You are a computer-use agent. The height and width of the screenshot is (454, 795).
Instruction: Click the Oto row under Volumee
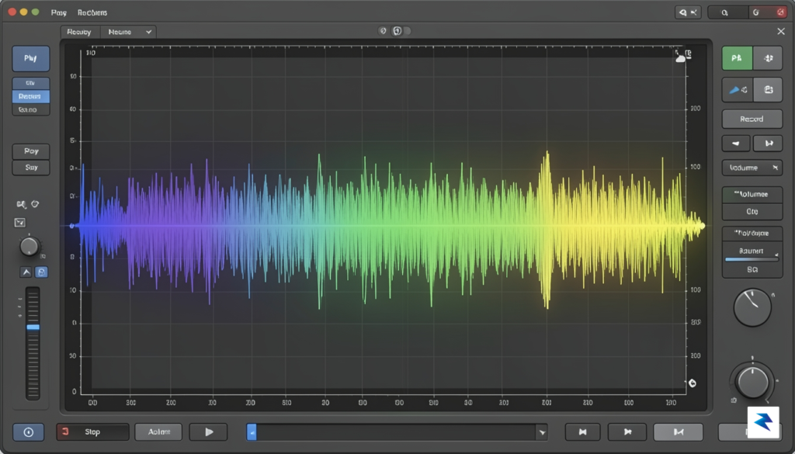pos(752,211)
